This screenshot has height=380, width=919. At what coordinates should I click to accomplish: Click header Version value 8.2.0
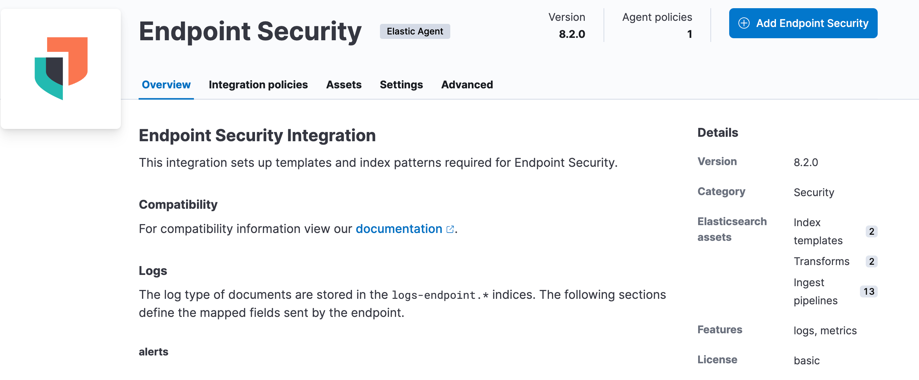pyautogui.click(x=572, y=34)
